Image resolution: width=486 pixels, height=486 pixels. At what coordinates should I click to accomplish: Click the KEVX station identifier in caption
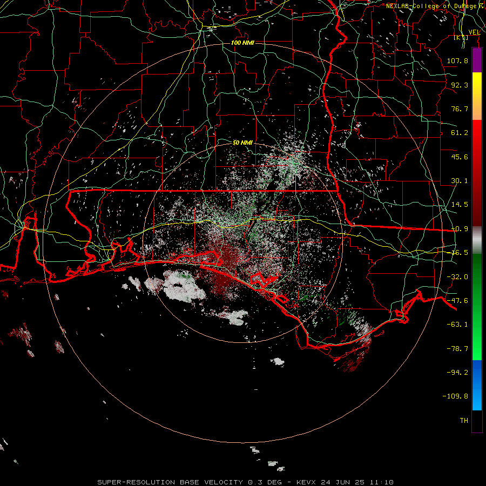306,482
